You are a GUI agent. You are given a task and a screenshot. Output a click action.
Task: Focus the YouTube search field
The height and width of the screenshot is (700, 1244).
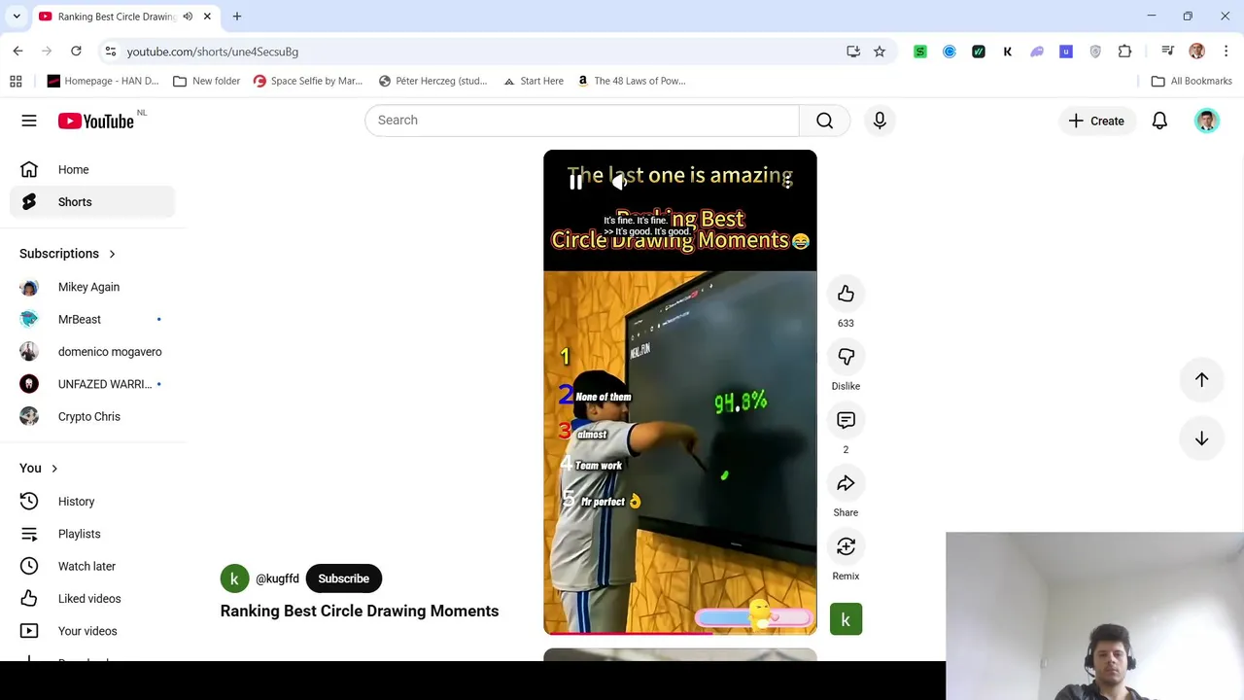[x=582, y=120]
